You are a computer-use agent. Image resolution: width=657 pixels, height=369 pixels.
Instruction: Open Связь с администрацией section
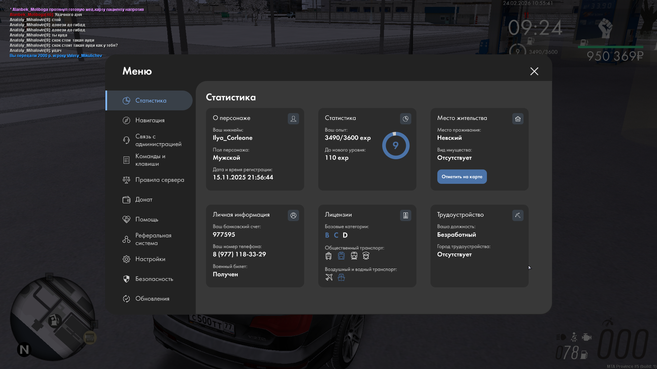(158, 140)
